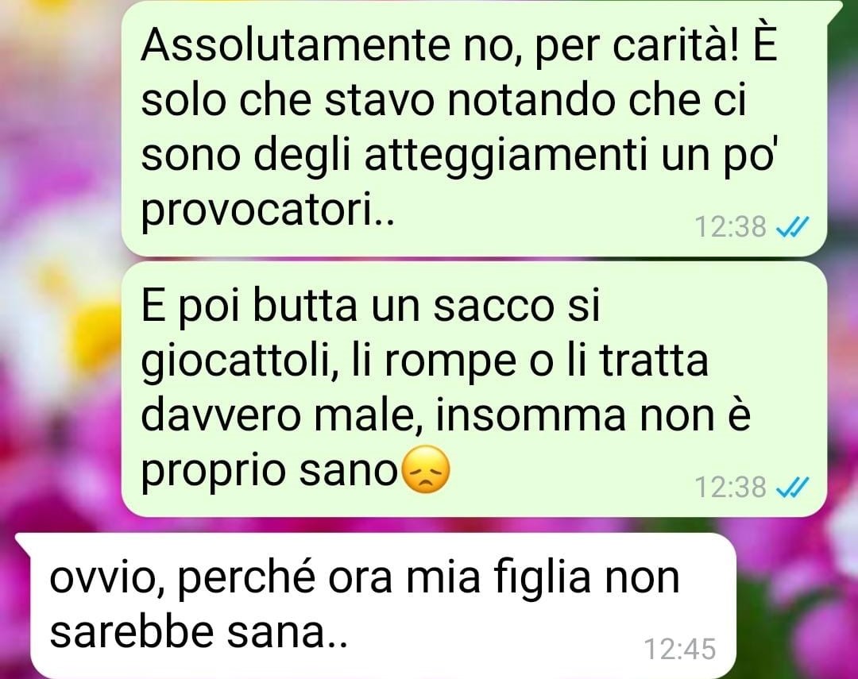Tap the blue read ticks on the 'provocatori..' message
The height and width of the screenshot is (679, 858).
(x=793, y=226)
